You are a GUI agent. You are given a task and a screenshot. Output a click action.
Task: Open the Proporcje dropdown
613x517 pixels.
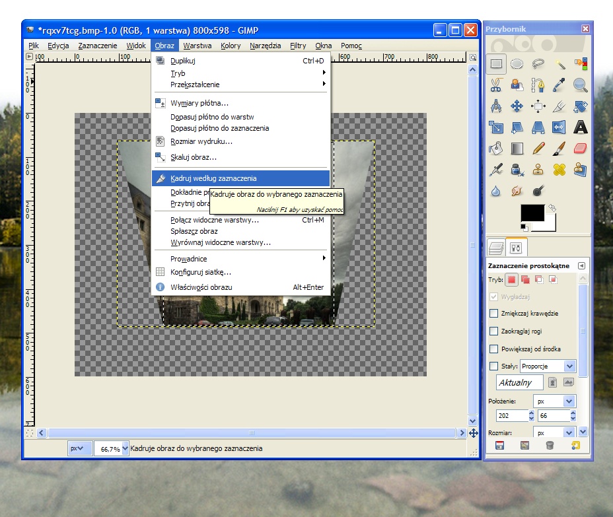[548, 366]
